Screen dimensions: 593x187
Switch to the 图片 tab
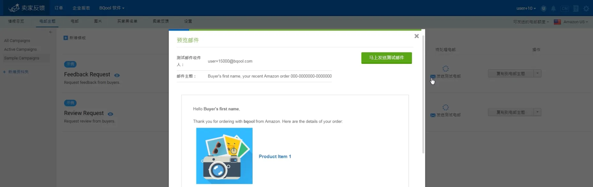tap(98, 21)
